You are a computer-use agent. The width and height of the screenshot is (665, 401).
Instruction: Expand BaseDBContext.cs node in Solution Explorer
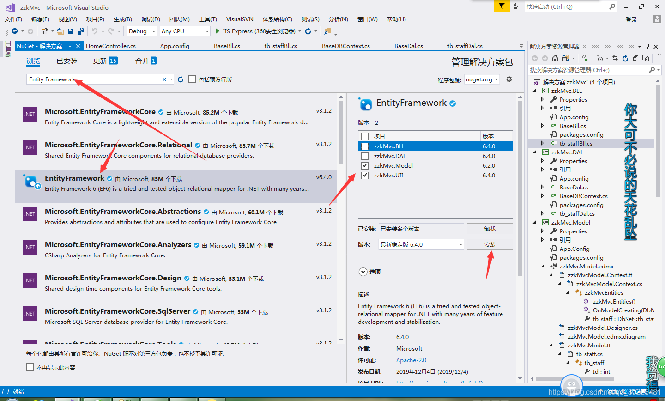pos(543,196)
